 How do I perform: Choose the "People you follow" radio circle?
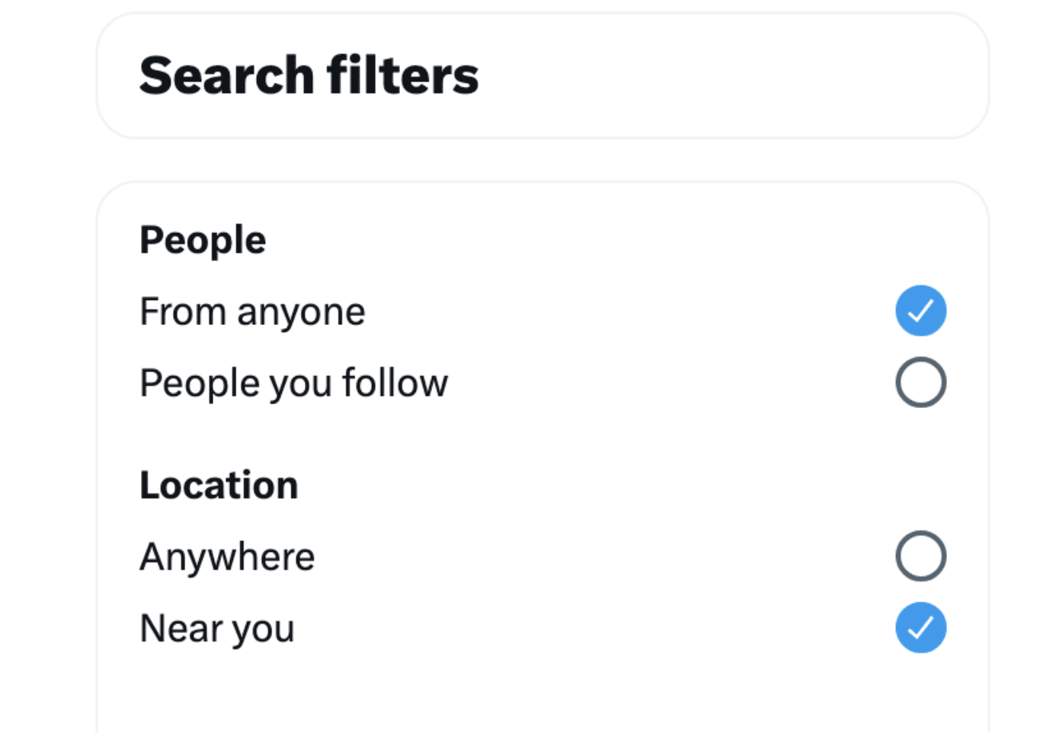[920, 382]
